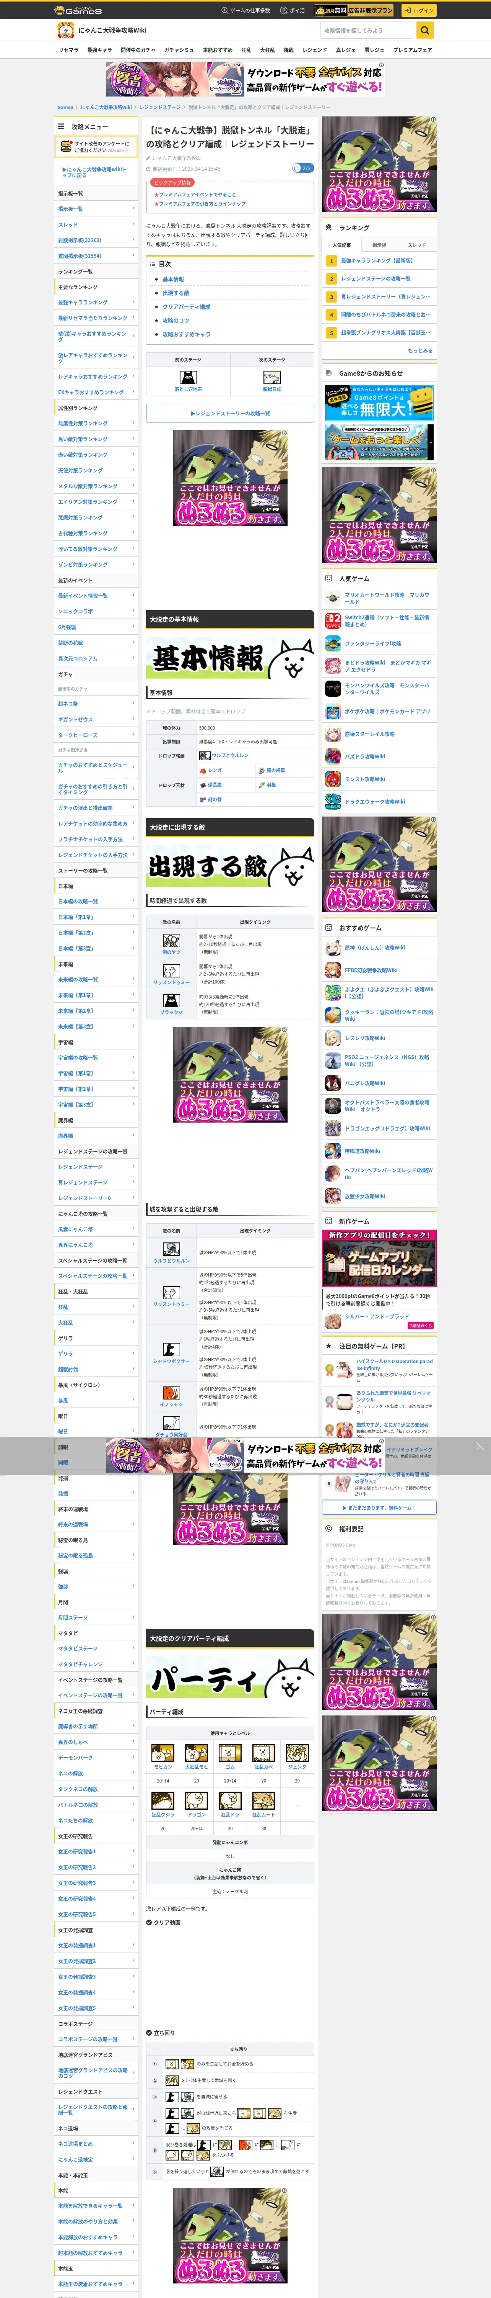This screenshot has width=491, height=2298.
Task: Select the ジェンヌ party character icon
Action: coord(297,1753)
